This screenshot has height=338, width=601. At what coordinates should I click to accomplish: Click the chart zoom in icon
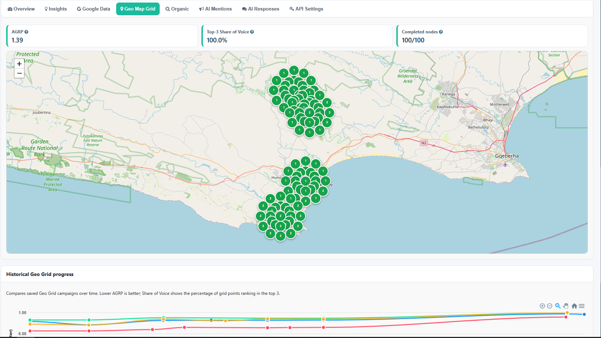pos(542,306)
